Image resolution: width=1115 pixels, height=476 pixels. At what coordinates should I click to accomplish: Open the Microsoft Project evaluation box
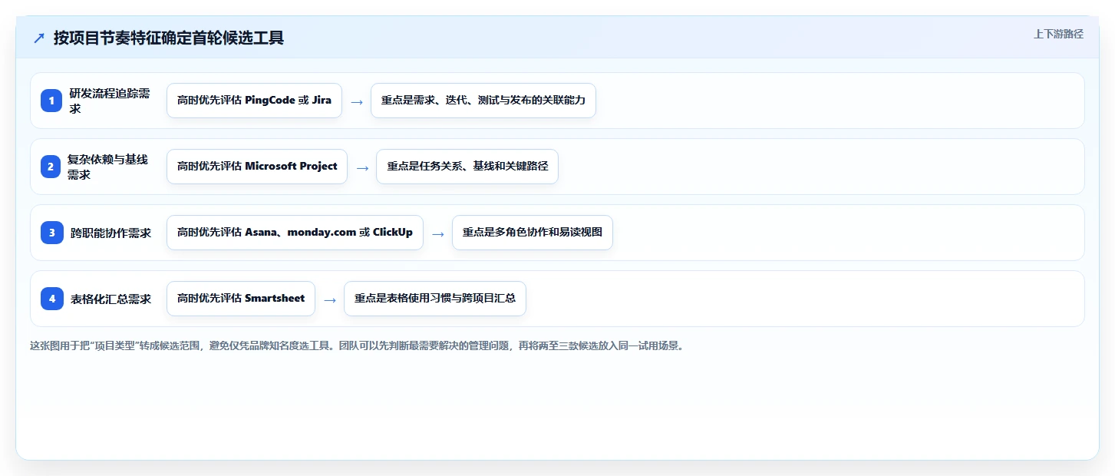(x=257, y=167)
